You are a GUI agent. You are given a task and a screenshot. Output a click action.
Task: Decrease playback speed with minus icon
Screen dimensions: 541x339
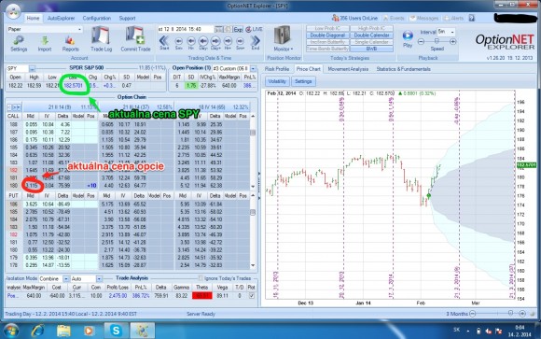tap(421, 41)
